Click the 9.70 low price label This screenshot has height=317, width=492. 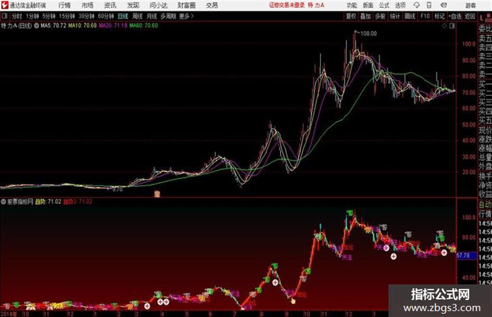pos(117,189)
